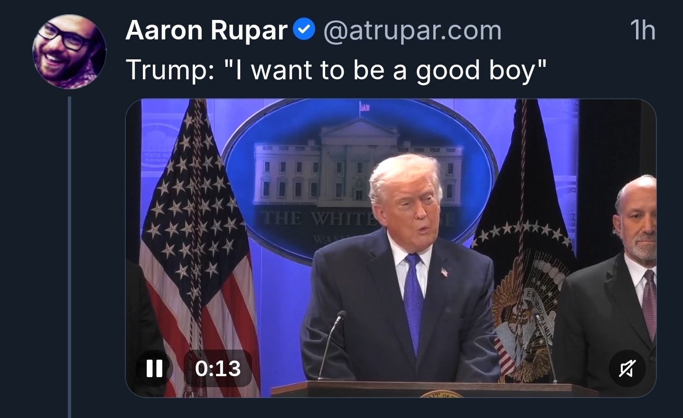Image resolution: width=683 pixels, height=418 pixels.
Task: Click the 1h post timestamp
Action: pyautogui.click(x=643, y=30)
